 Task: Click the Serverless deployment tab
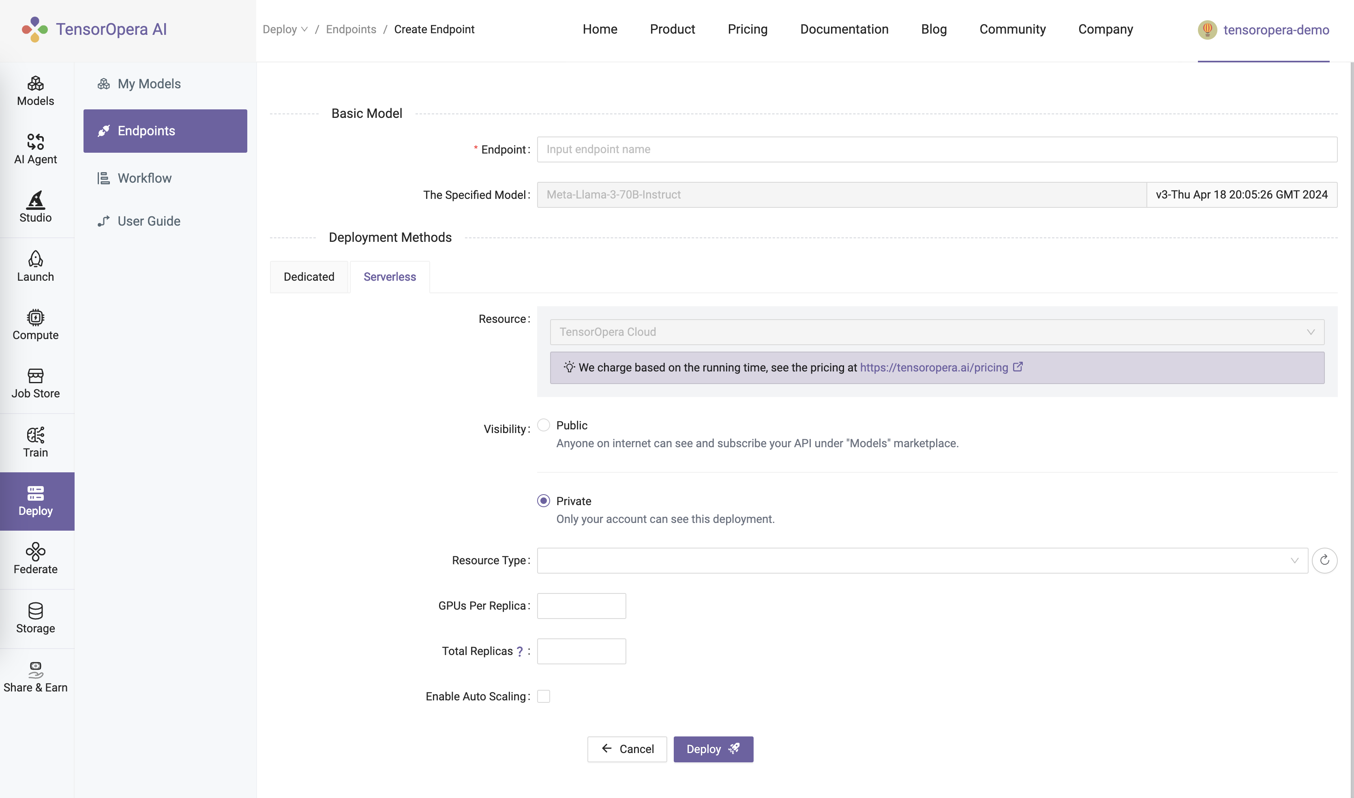tap(390, 276)
